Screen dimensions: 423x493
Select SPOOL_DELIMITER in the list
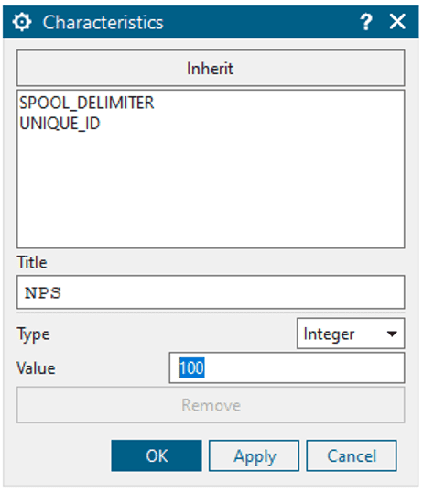(87, 103)
